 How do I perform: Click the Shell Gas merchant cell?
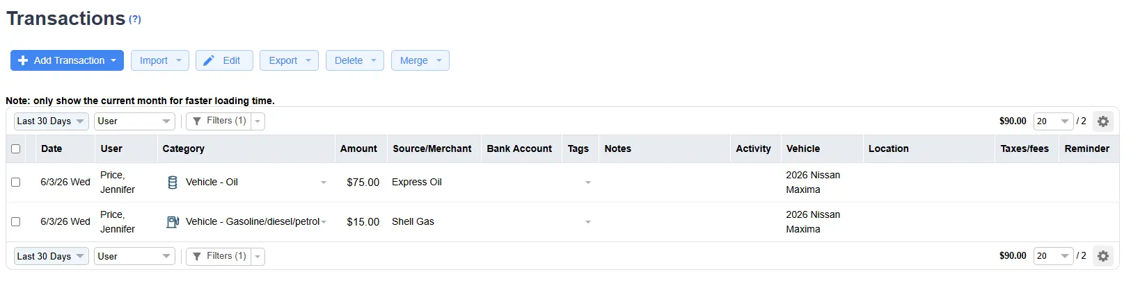pos(413,221)
